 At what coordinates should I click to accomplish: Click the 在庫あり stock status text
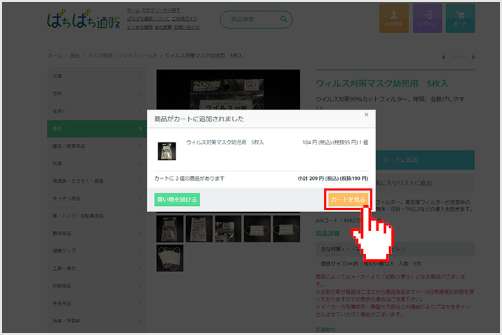pos(326,329)
